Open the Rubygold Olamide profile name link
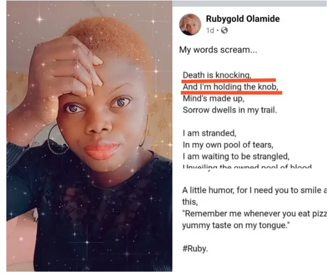 point(243,19)
